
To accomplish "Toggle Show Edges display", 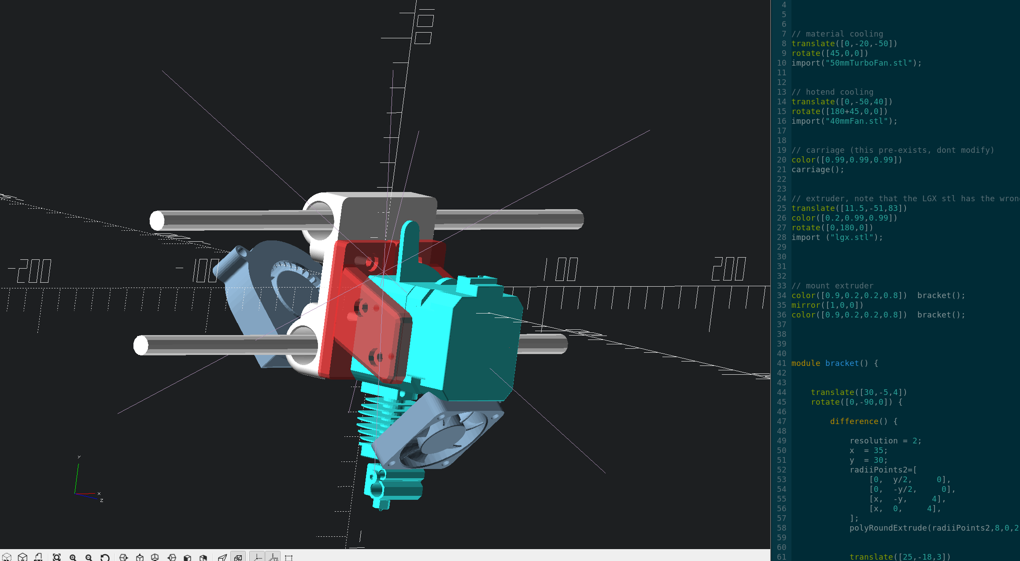I will pyautogui.click(x=289, y=557).
